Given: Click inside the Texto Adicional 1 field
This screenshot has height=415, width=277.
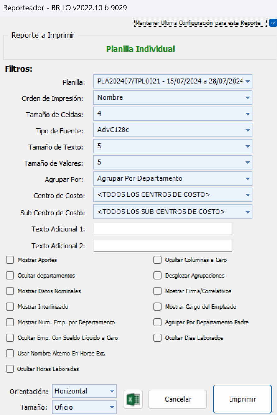Looking at the screenshot, I should (x=162, y=228).
